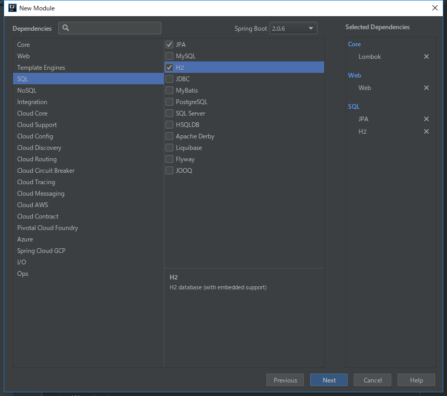This screenshot has width=447, height=396.
Task: Click the SQL heading in Selected Dependencies
Action: click(x=354, y=107)
